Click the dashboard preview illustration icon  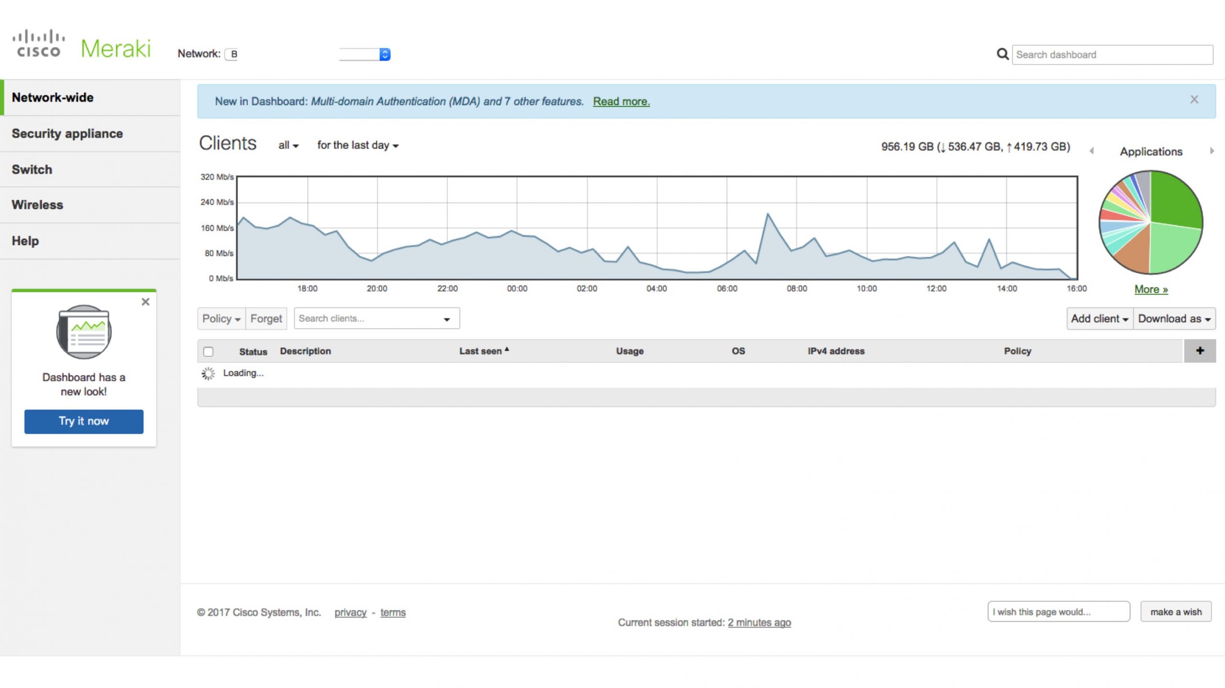point(84,332)
